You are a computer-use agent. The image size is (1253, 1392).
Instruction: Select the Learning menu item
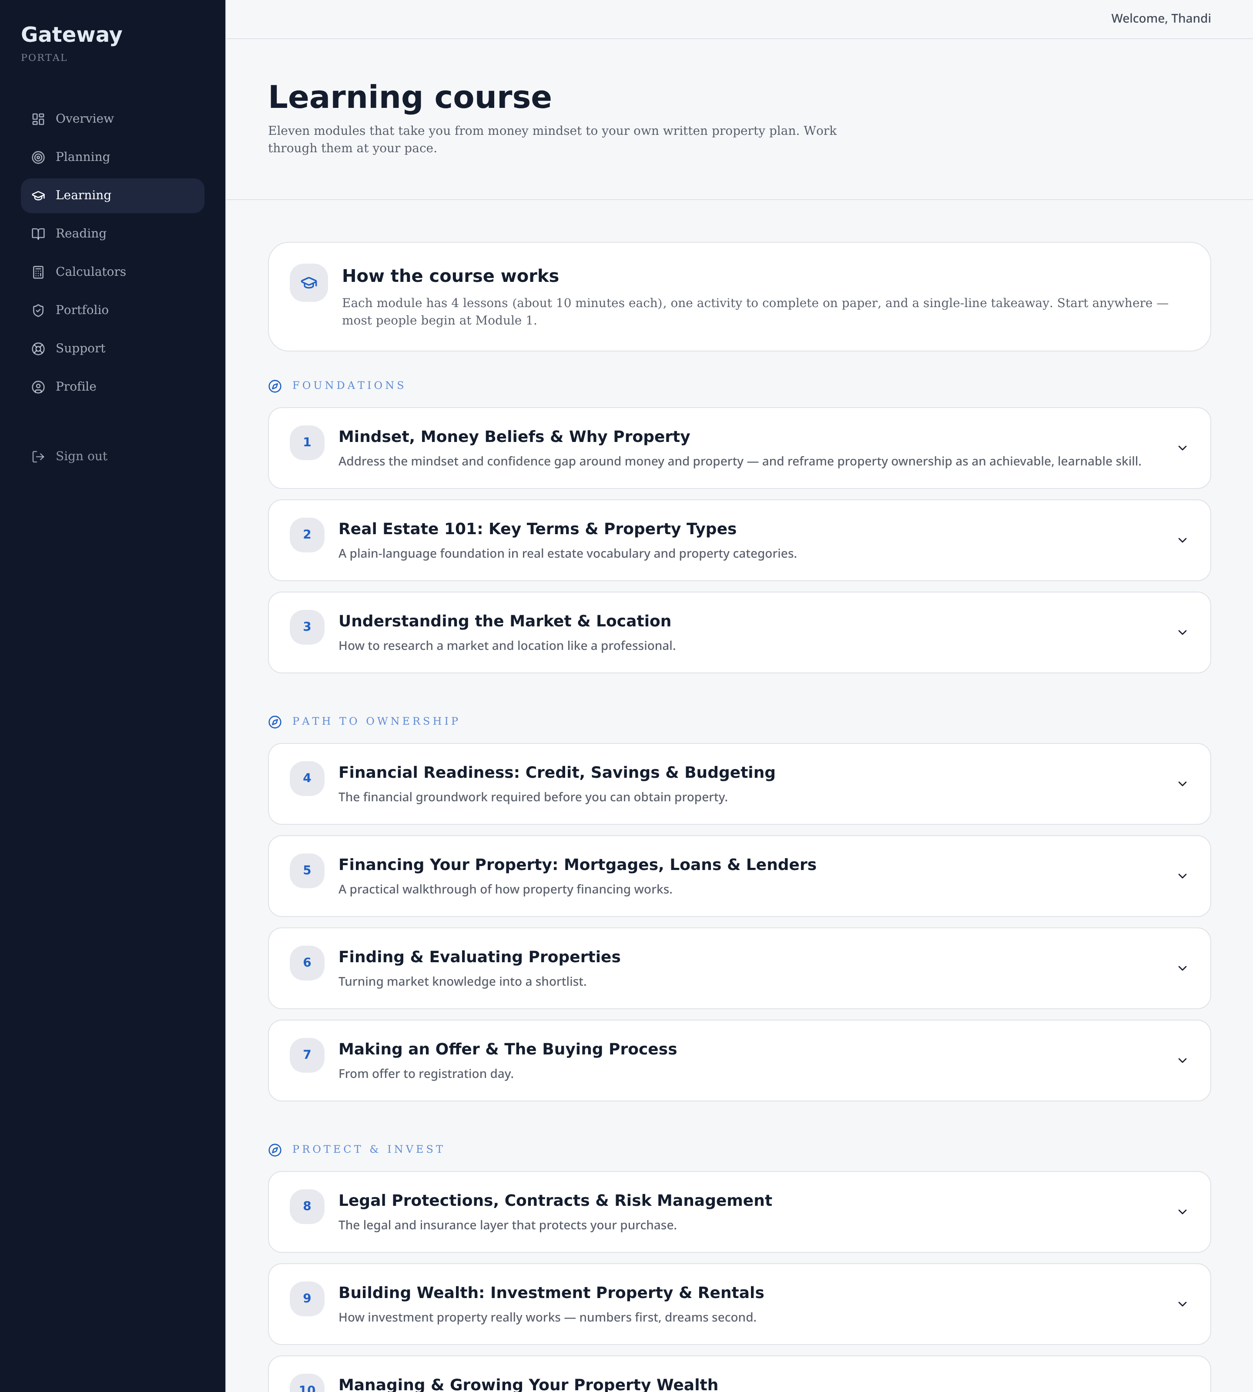(x=112, y=195)
